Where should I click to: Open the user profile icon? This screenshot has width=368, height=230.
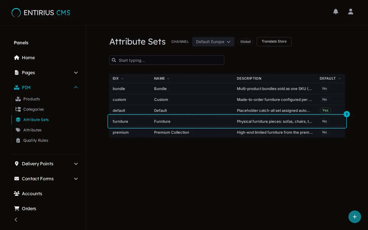click(350, 11)
